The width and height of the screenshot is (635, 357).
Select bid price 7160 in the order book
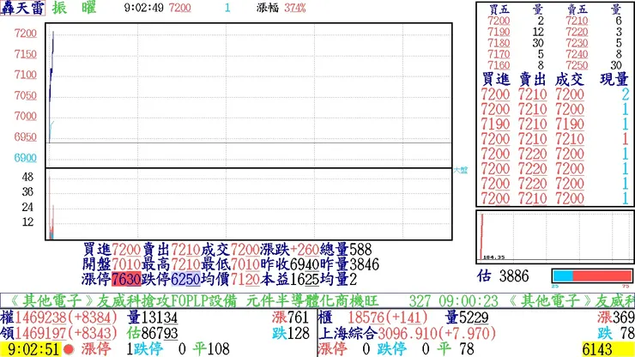499,65
